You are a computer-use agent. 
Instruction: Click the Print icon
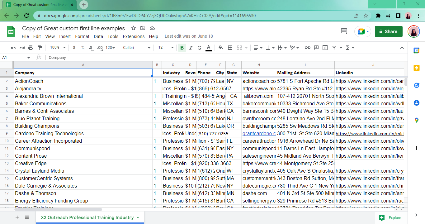[31, 48]
